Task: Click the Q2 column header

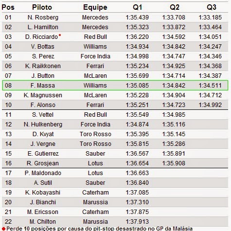Action: pos(175,7)
